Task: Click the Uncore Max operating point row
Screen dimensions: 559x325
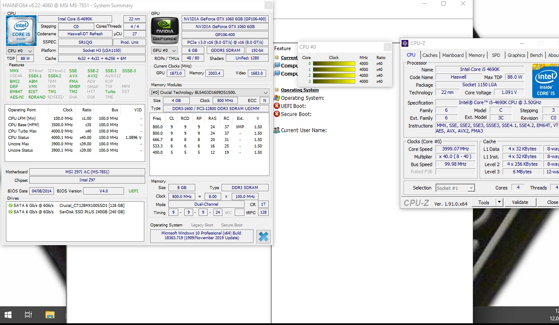Action: (x=75, y=144)
